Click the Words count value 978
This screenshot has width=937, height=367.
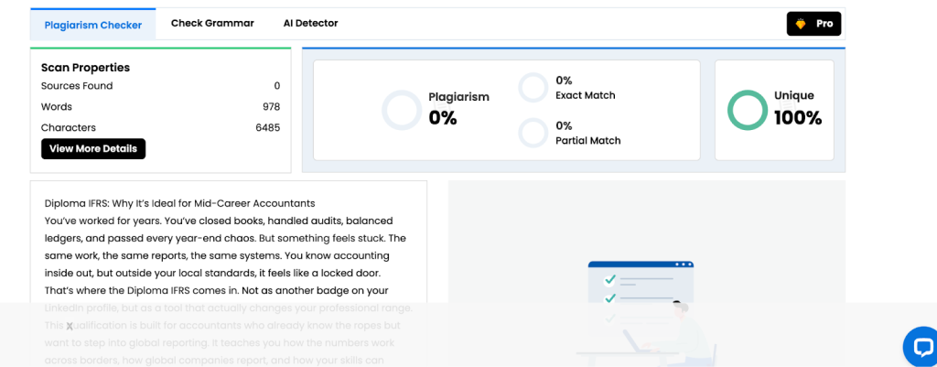pyautogui.click(x=271, y=107)
